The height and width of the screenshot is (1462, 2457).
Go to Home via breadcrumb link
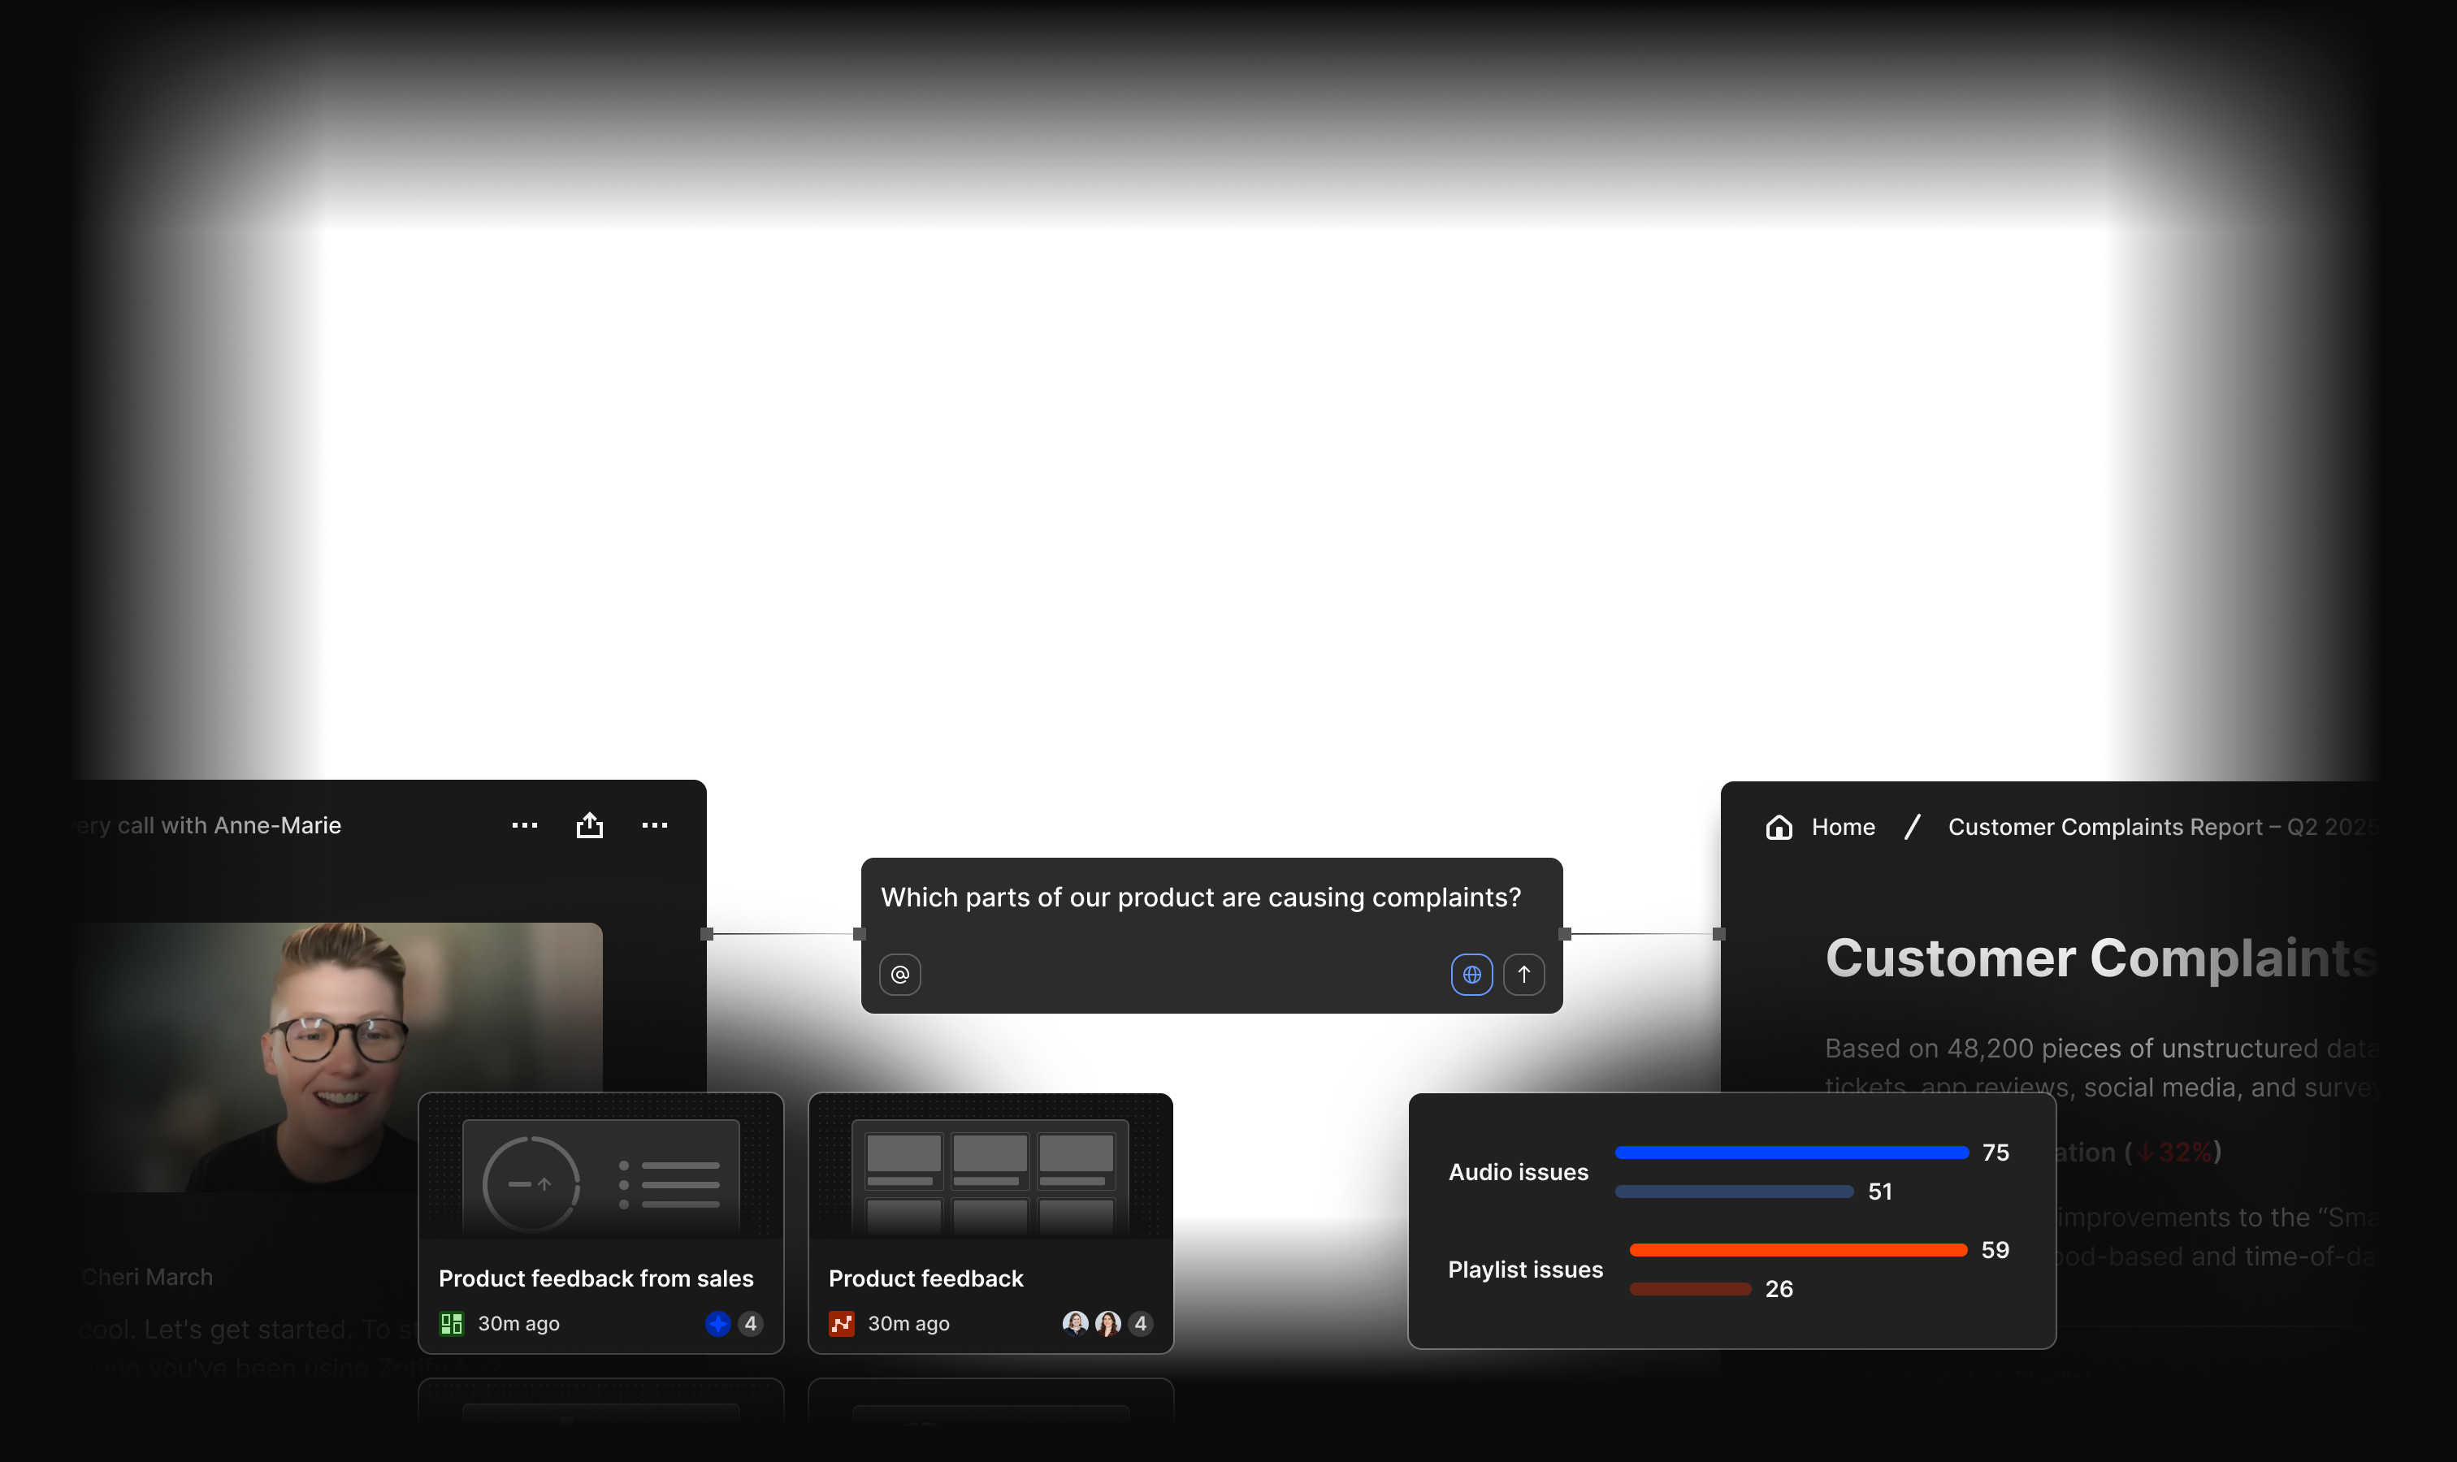1843,828
